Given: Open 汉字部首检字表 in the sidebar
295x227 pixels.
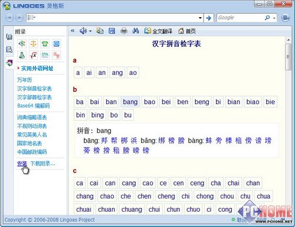Looking at the screenshot, I should (34, 98).
